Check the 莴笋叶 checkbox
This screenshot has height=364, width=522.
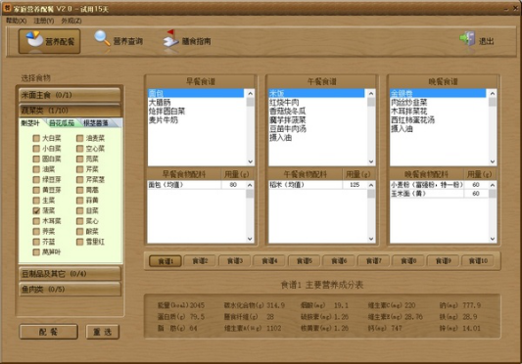pos(36,252)
